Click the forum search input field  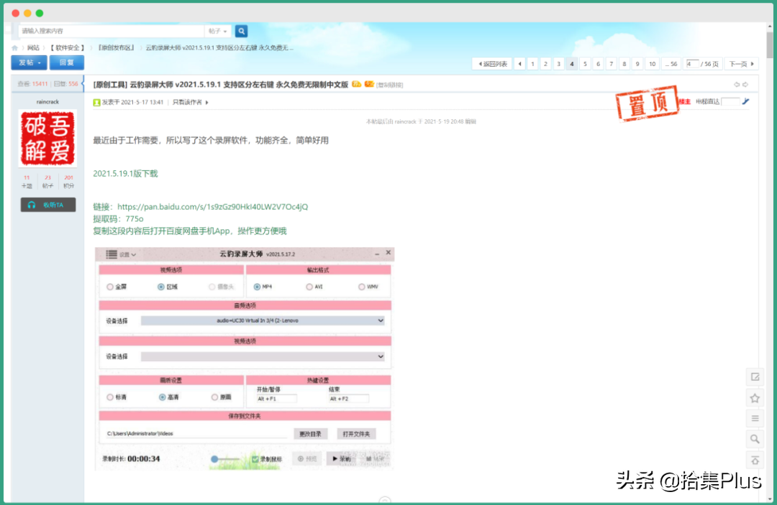pyautogui.click(x=112, y=31)
